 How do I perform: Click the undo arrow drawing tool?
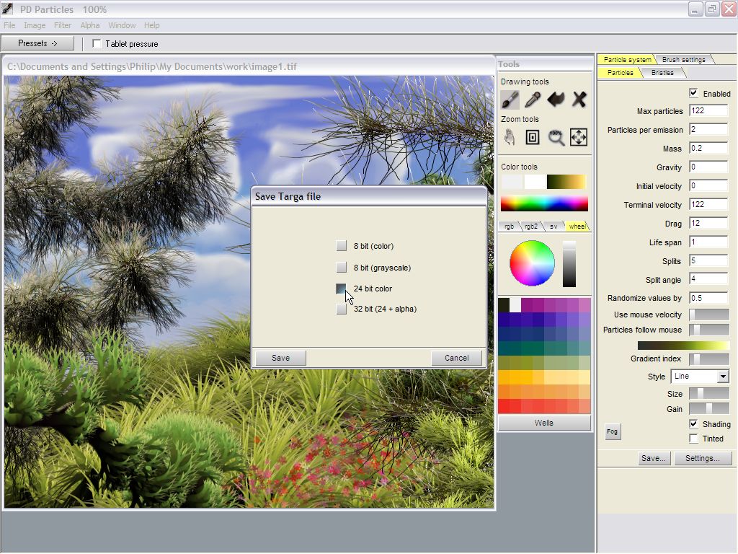(x=556, y=100)
